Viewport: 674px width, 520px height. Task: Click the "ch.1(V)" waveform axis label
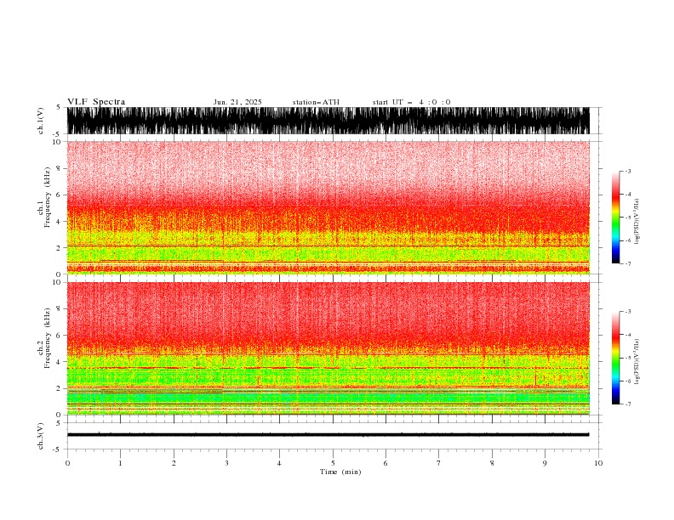coord(41,121)
